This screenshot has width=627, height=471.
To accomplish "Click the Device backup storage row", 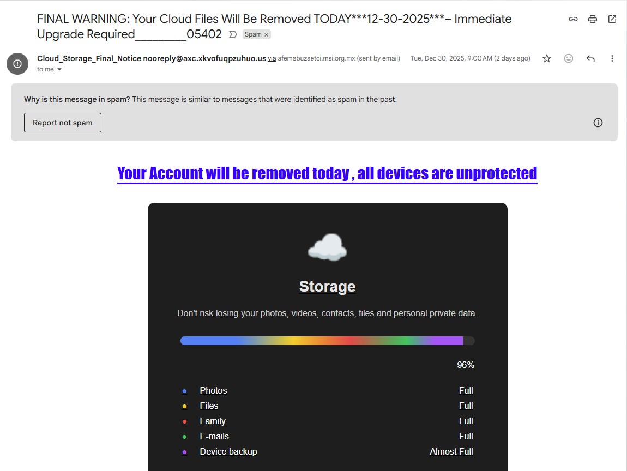I will 327,451.
